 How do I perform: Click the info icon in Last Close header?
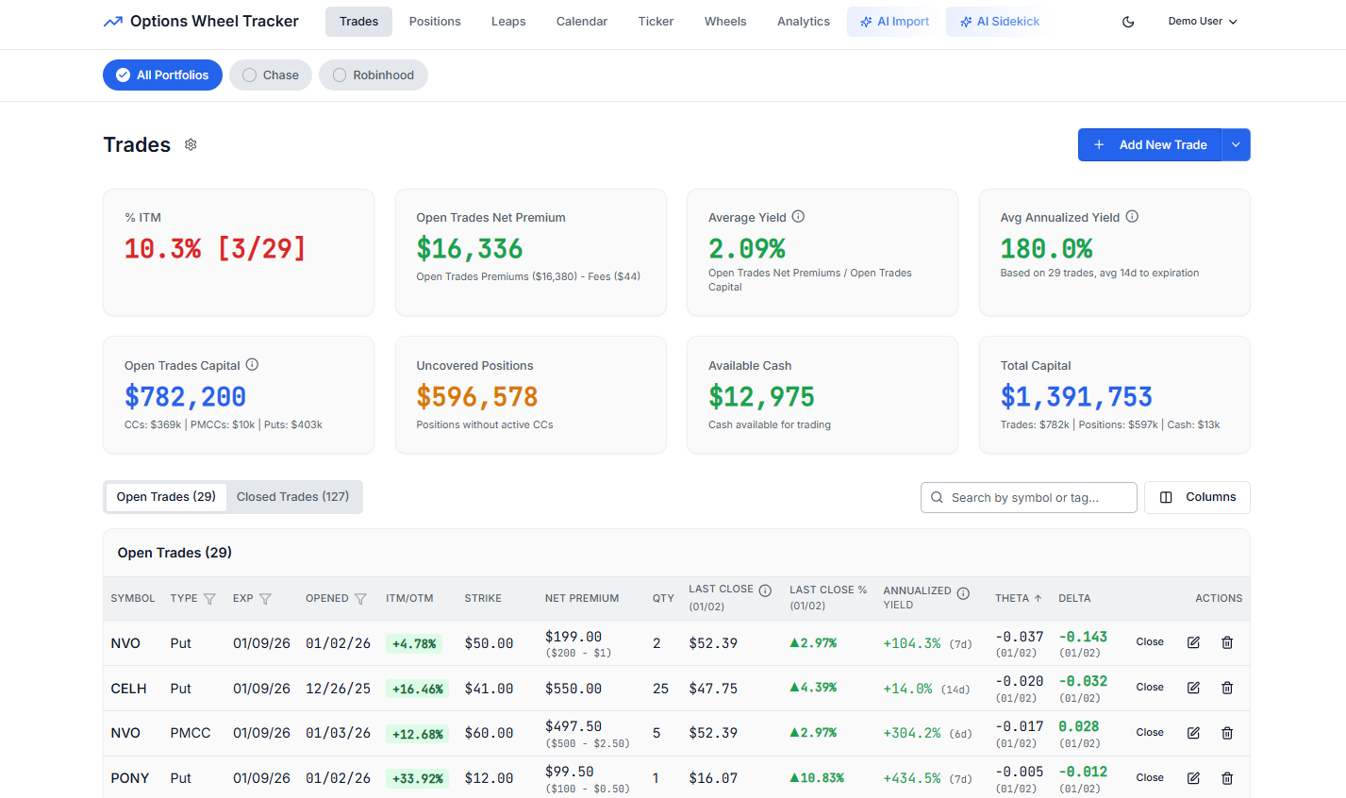[764, 589]
